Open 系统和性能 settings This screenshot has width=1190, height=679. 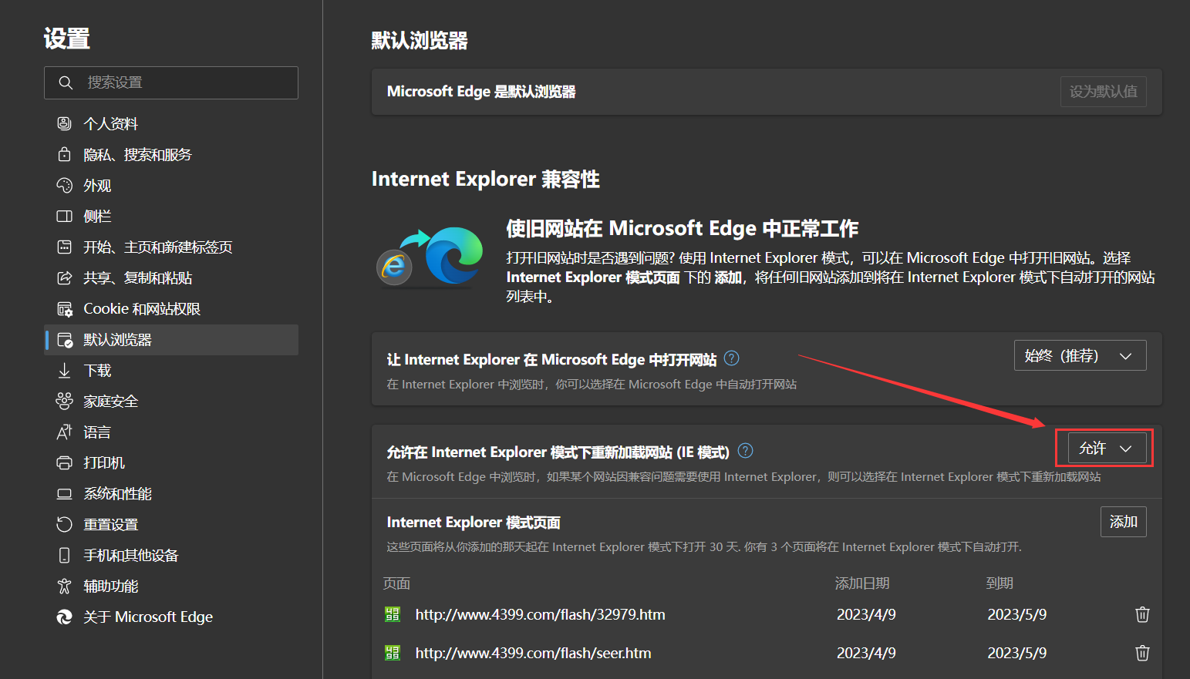pos(171,494)
